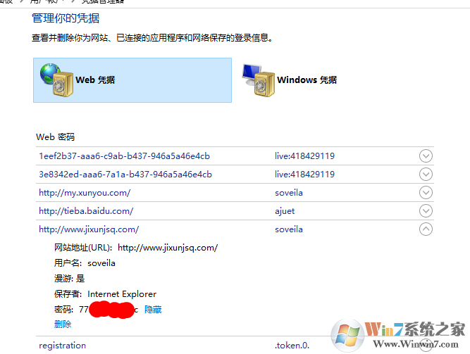Click the .token.0. value in registration row
This screenshot has width=470, height=354.
tap(292, 346)
